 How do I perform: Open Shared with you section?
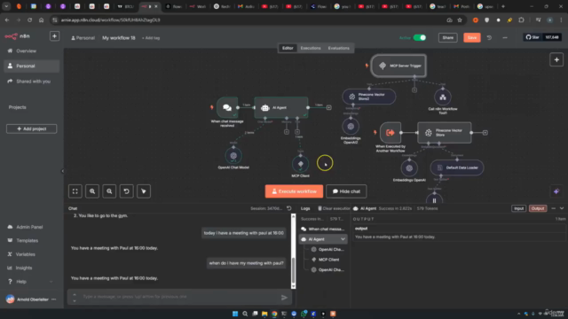point(33,82)
